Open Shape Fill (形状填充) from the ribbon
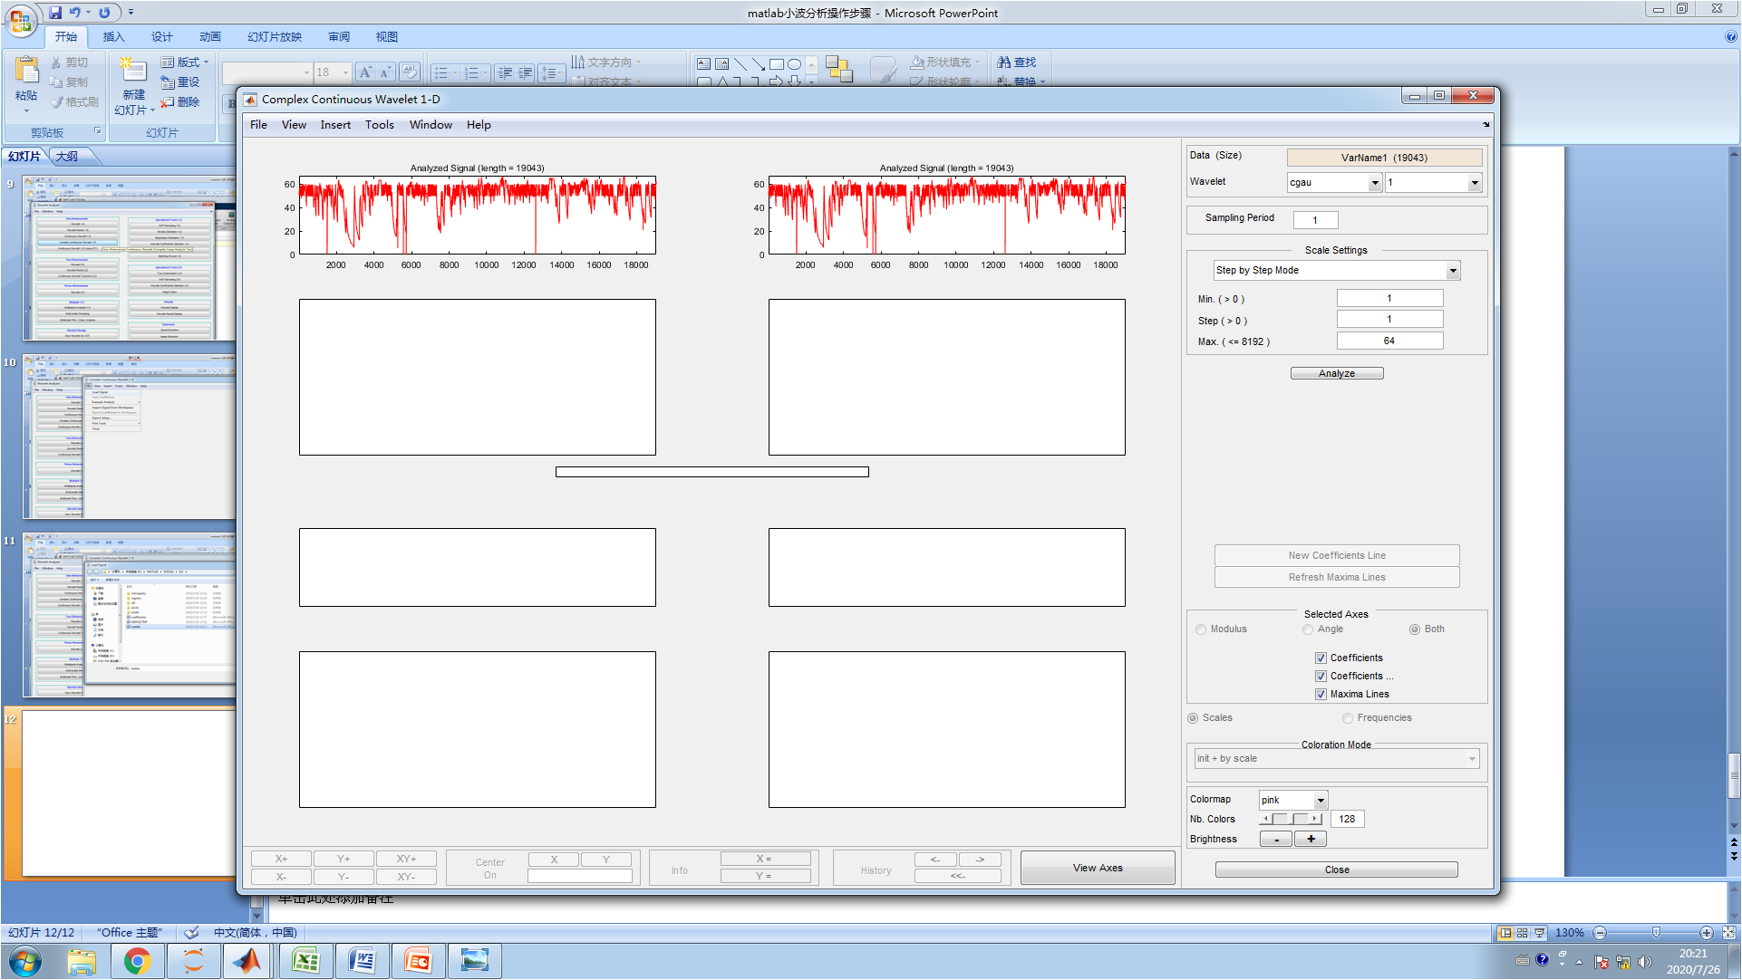Viewport: 1742px width, 980px height. pos(943,62)
